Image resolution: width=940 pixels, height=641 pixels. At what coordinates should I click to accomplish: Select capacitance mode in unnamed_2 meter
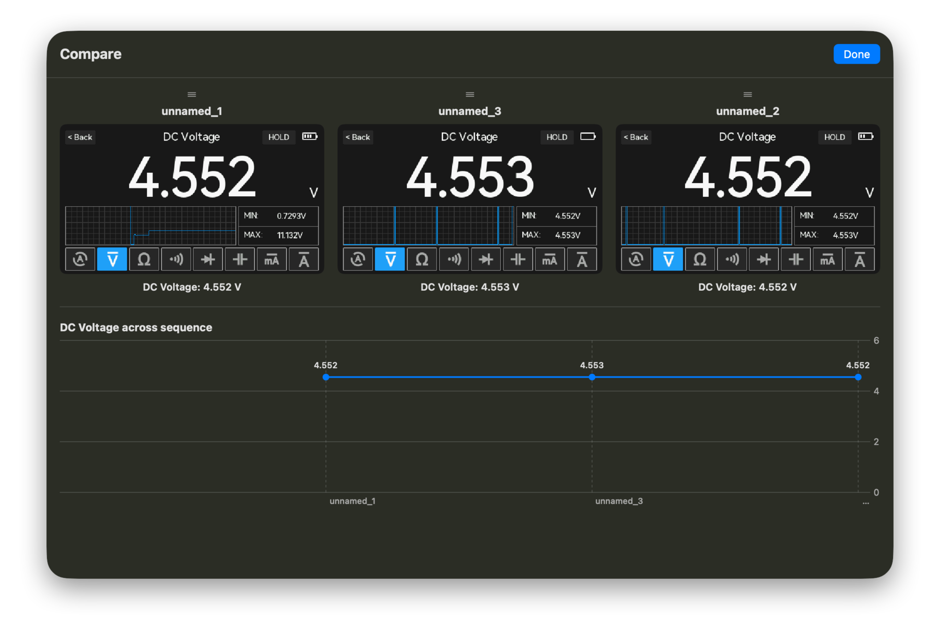click(795, 259)
